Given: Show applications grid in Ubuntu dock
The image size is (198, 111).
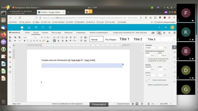Looking at the screenshot, I should [3, 102].
